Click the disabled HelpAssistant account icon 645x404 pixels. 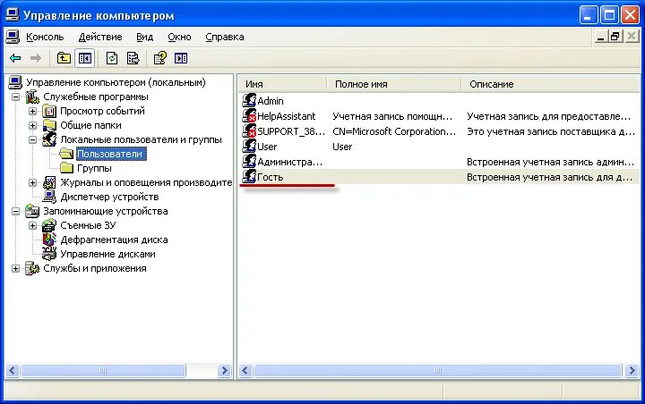[x=249, y=116]
